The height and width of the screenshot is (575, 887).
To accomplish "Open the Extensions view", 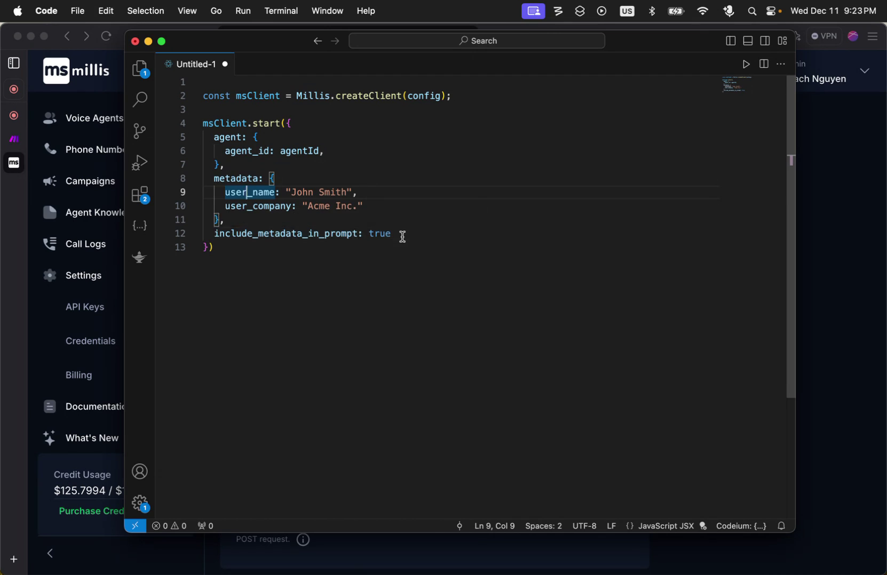I will 139,194.
